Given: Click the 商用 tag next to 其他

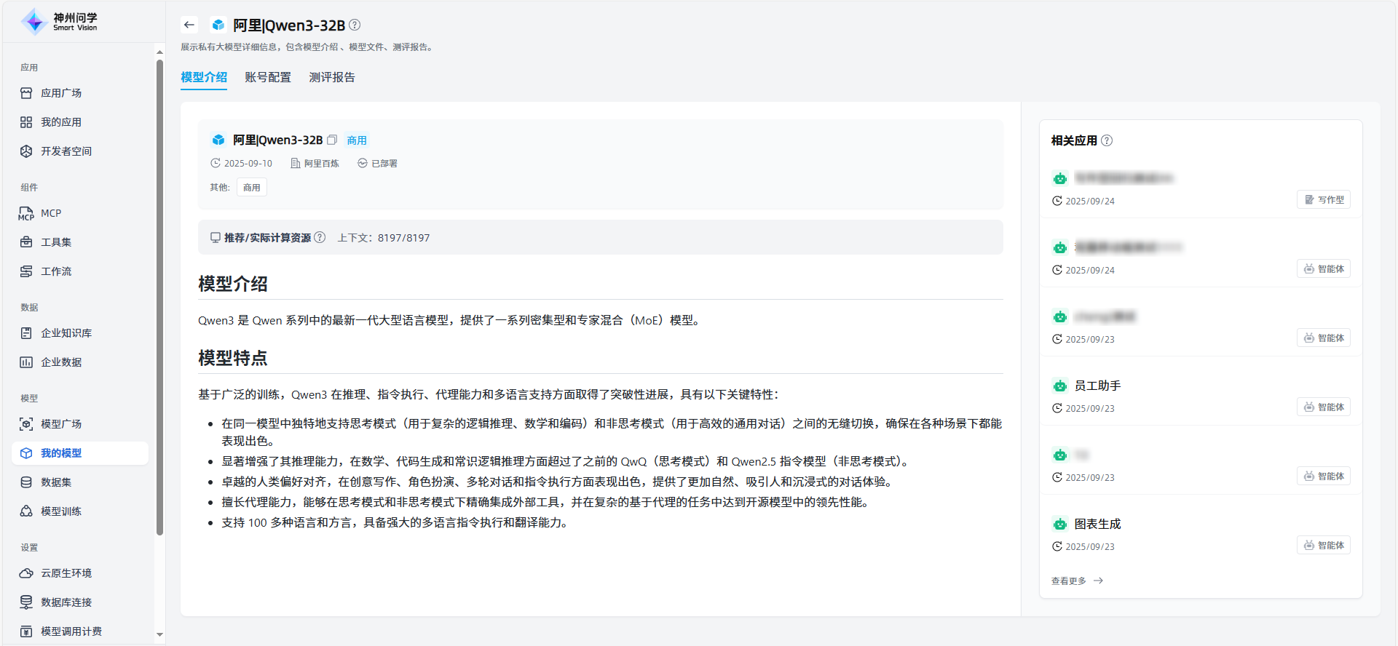Looking at the screenshot, I should (252, 188).
